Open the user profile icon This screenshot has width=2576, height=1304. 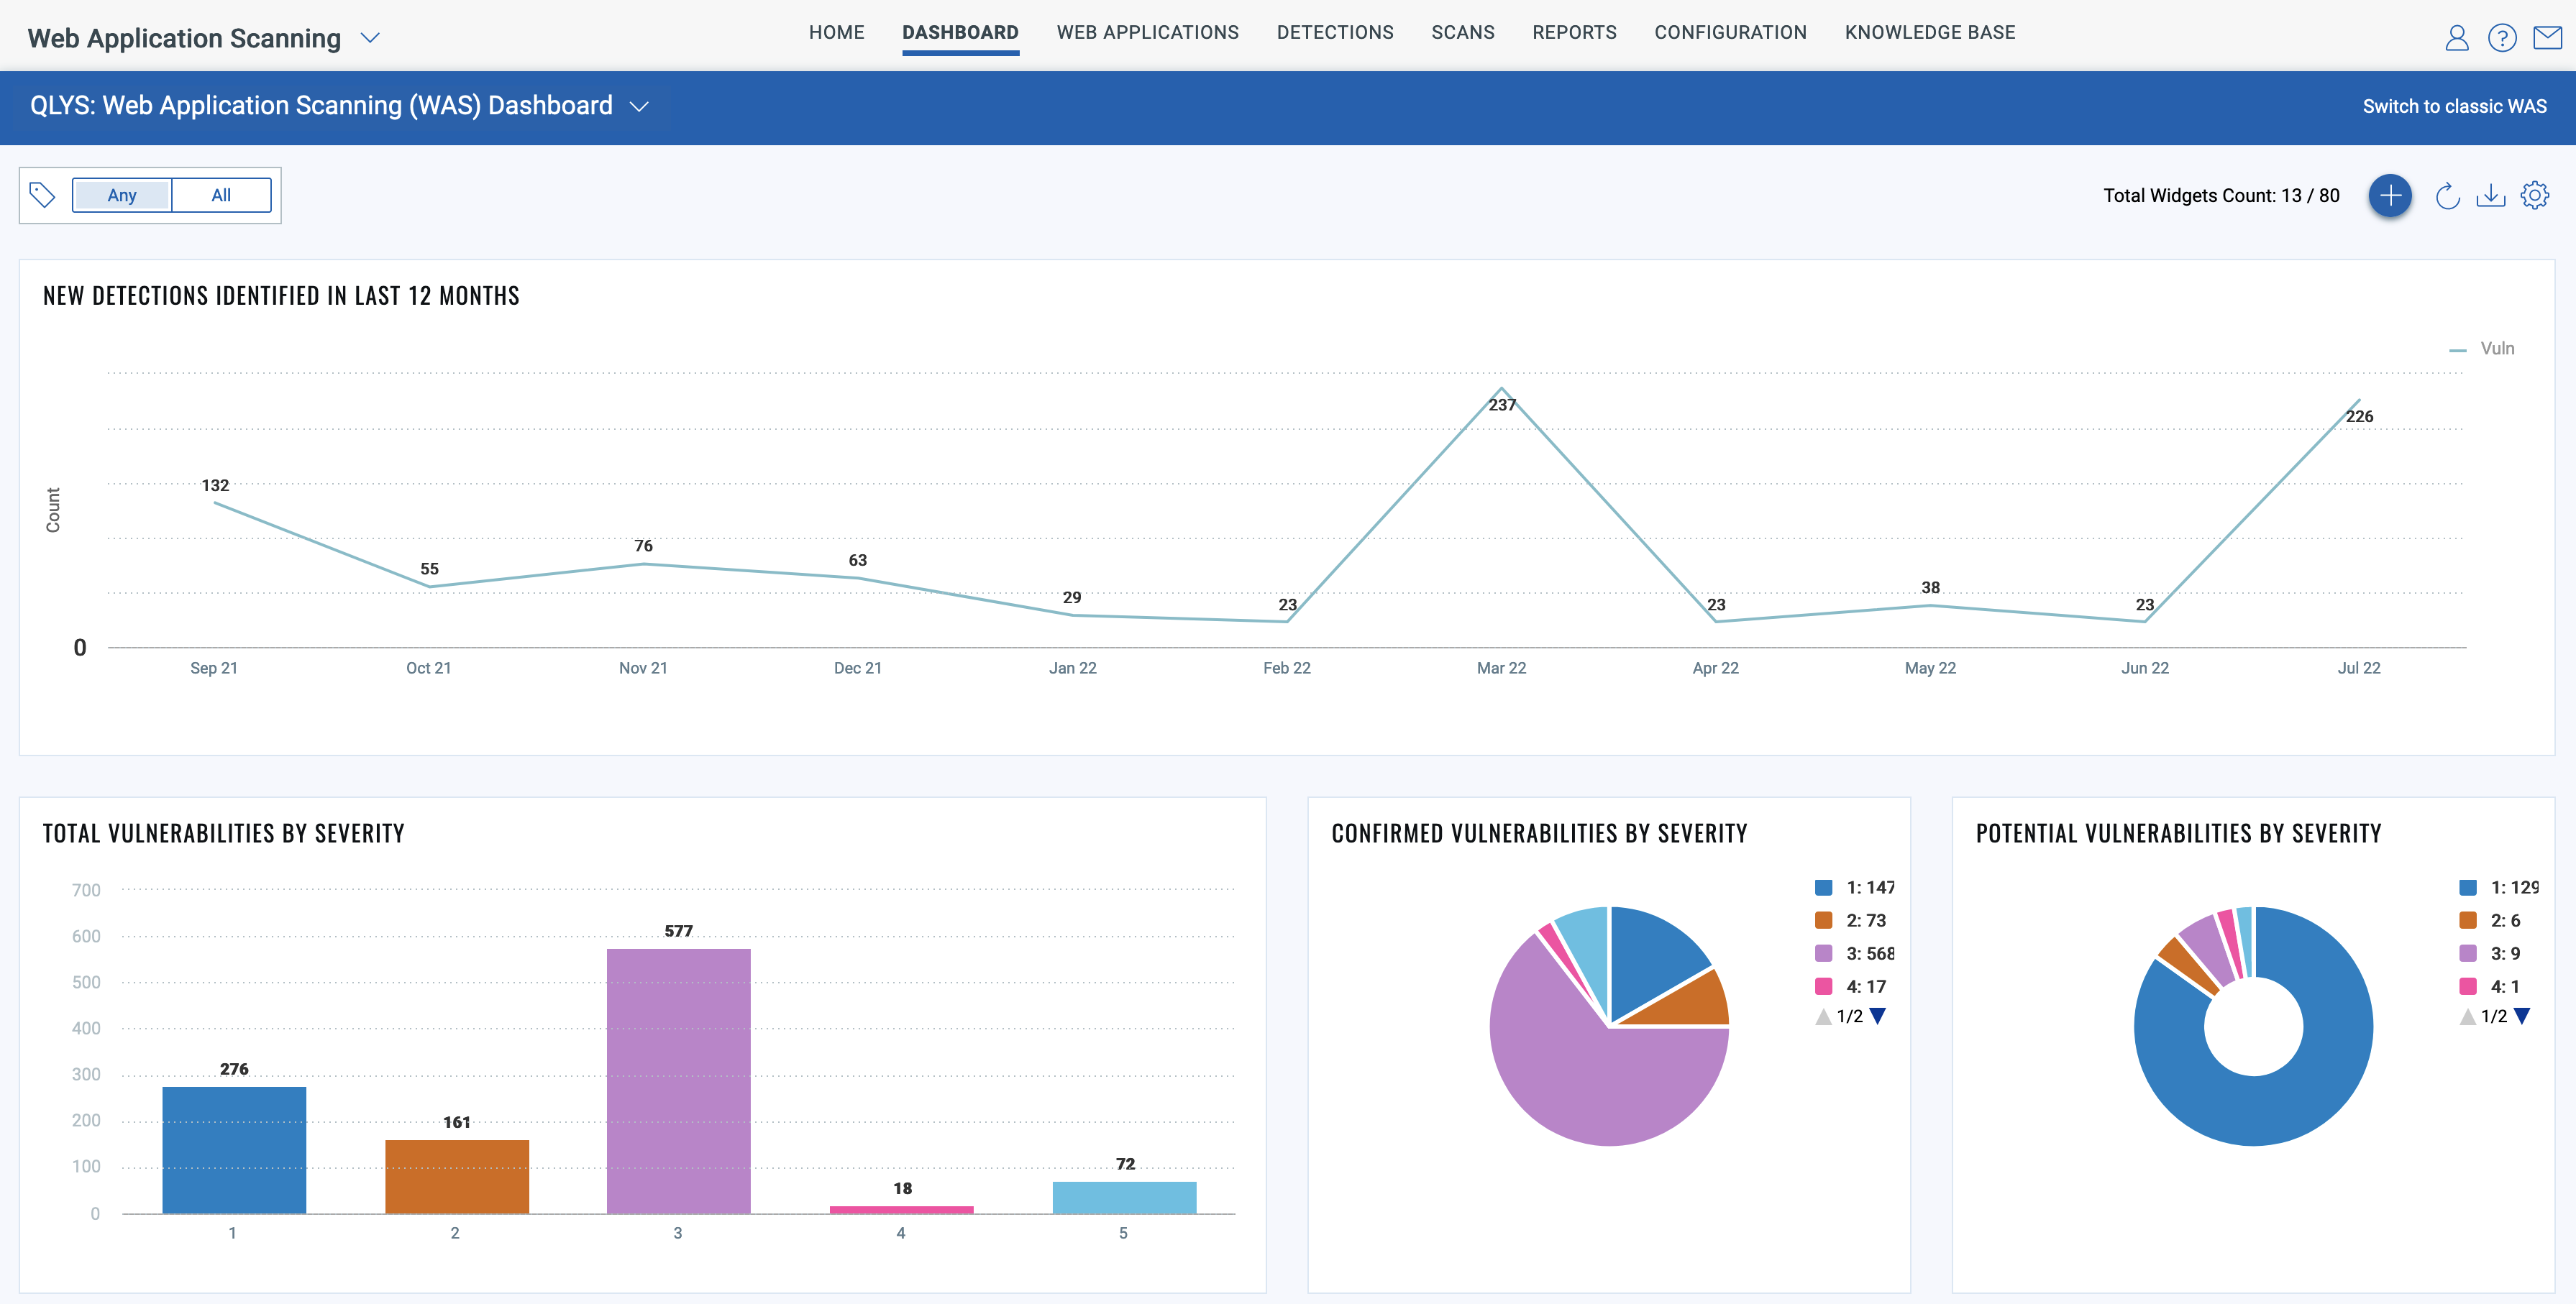(2456, 38)
